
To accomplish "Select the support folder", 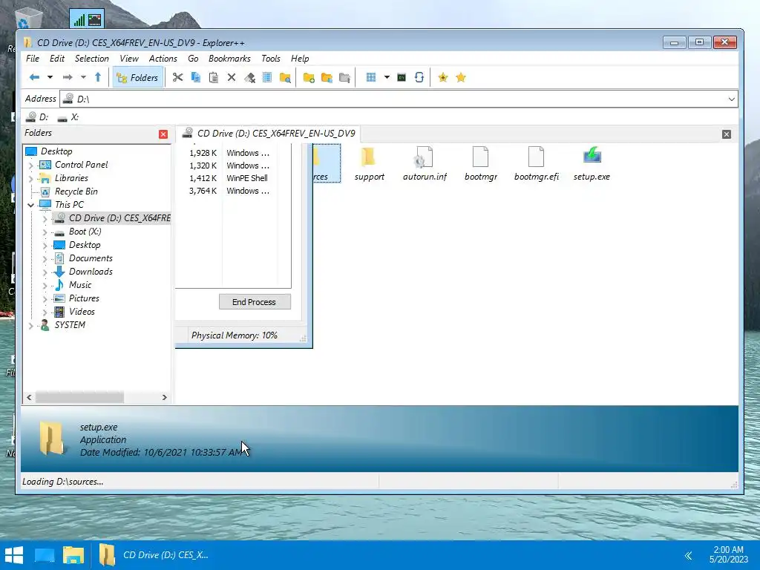I will coord(369,164).
